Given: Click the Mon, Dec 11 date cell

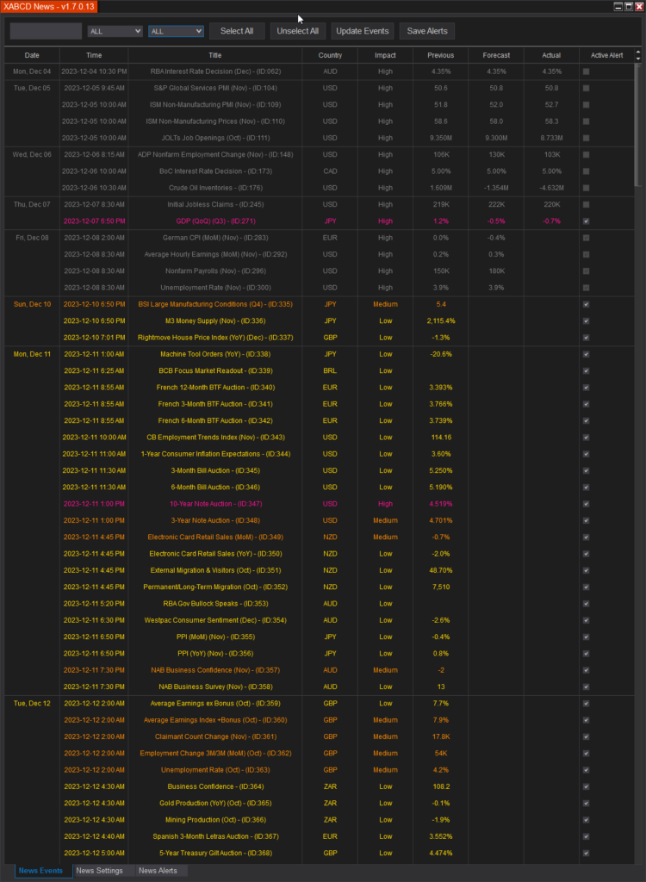Looking at the screenshot, I should (x=32, y=354).
